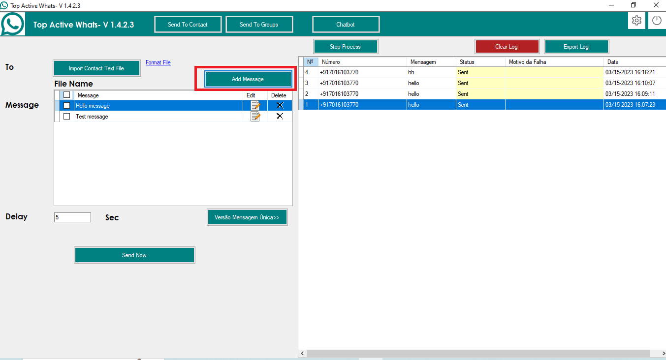Focus the Delay seconds input field
Image resolution: width=666 pixels, height=360 pixels.
pyautogui.click(x=72, y=217)
